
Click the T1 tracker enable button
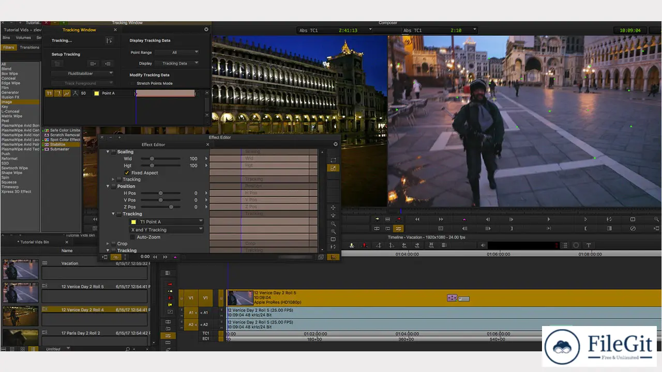pyautogui.click(x=49, y=93)
